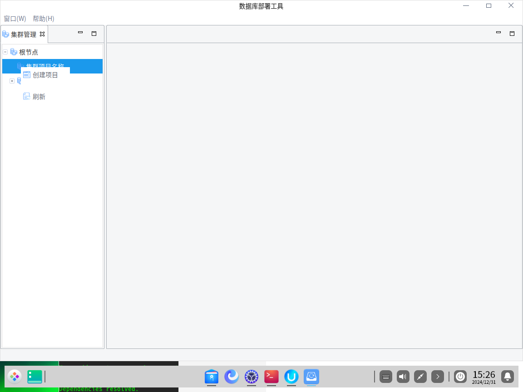
Task: Click the 刷新 refresh icon in context menu
Action: pos(27,97)
